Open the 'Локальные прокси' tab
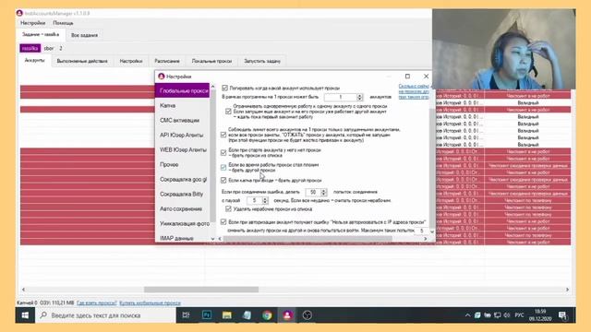Viewport: 591px width, 332px height. tap(211, 61)
